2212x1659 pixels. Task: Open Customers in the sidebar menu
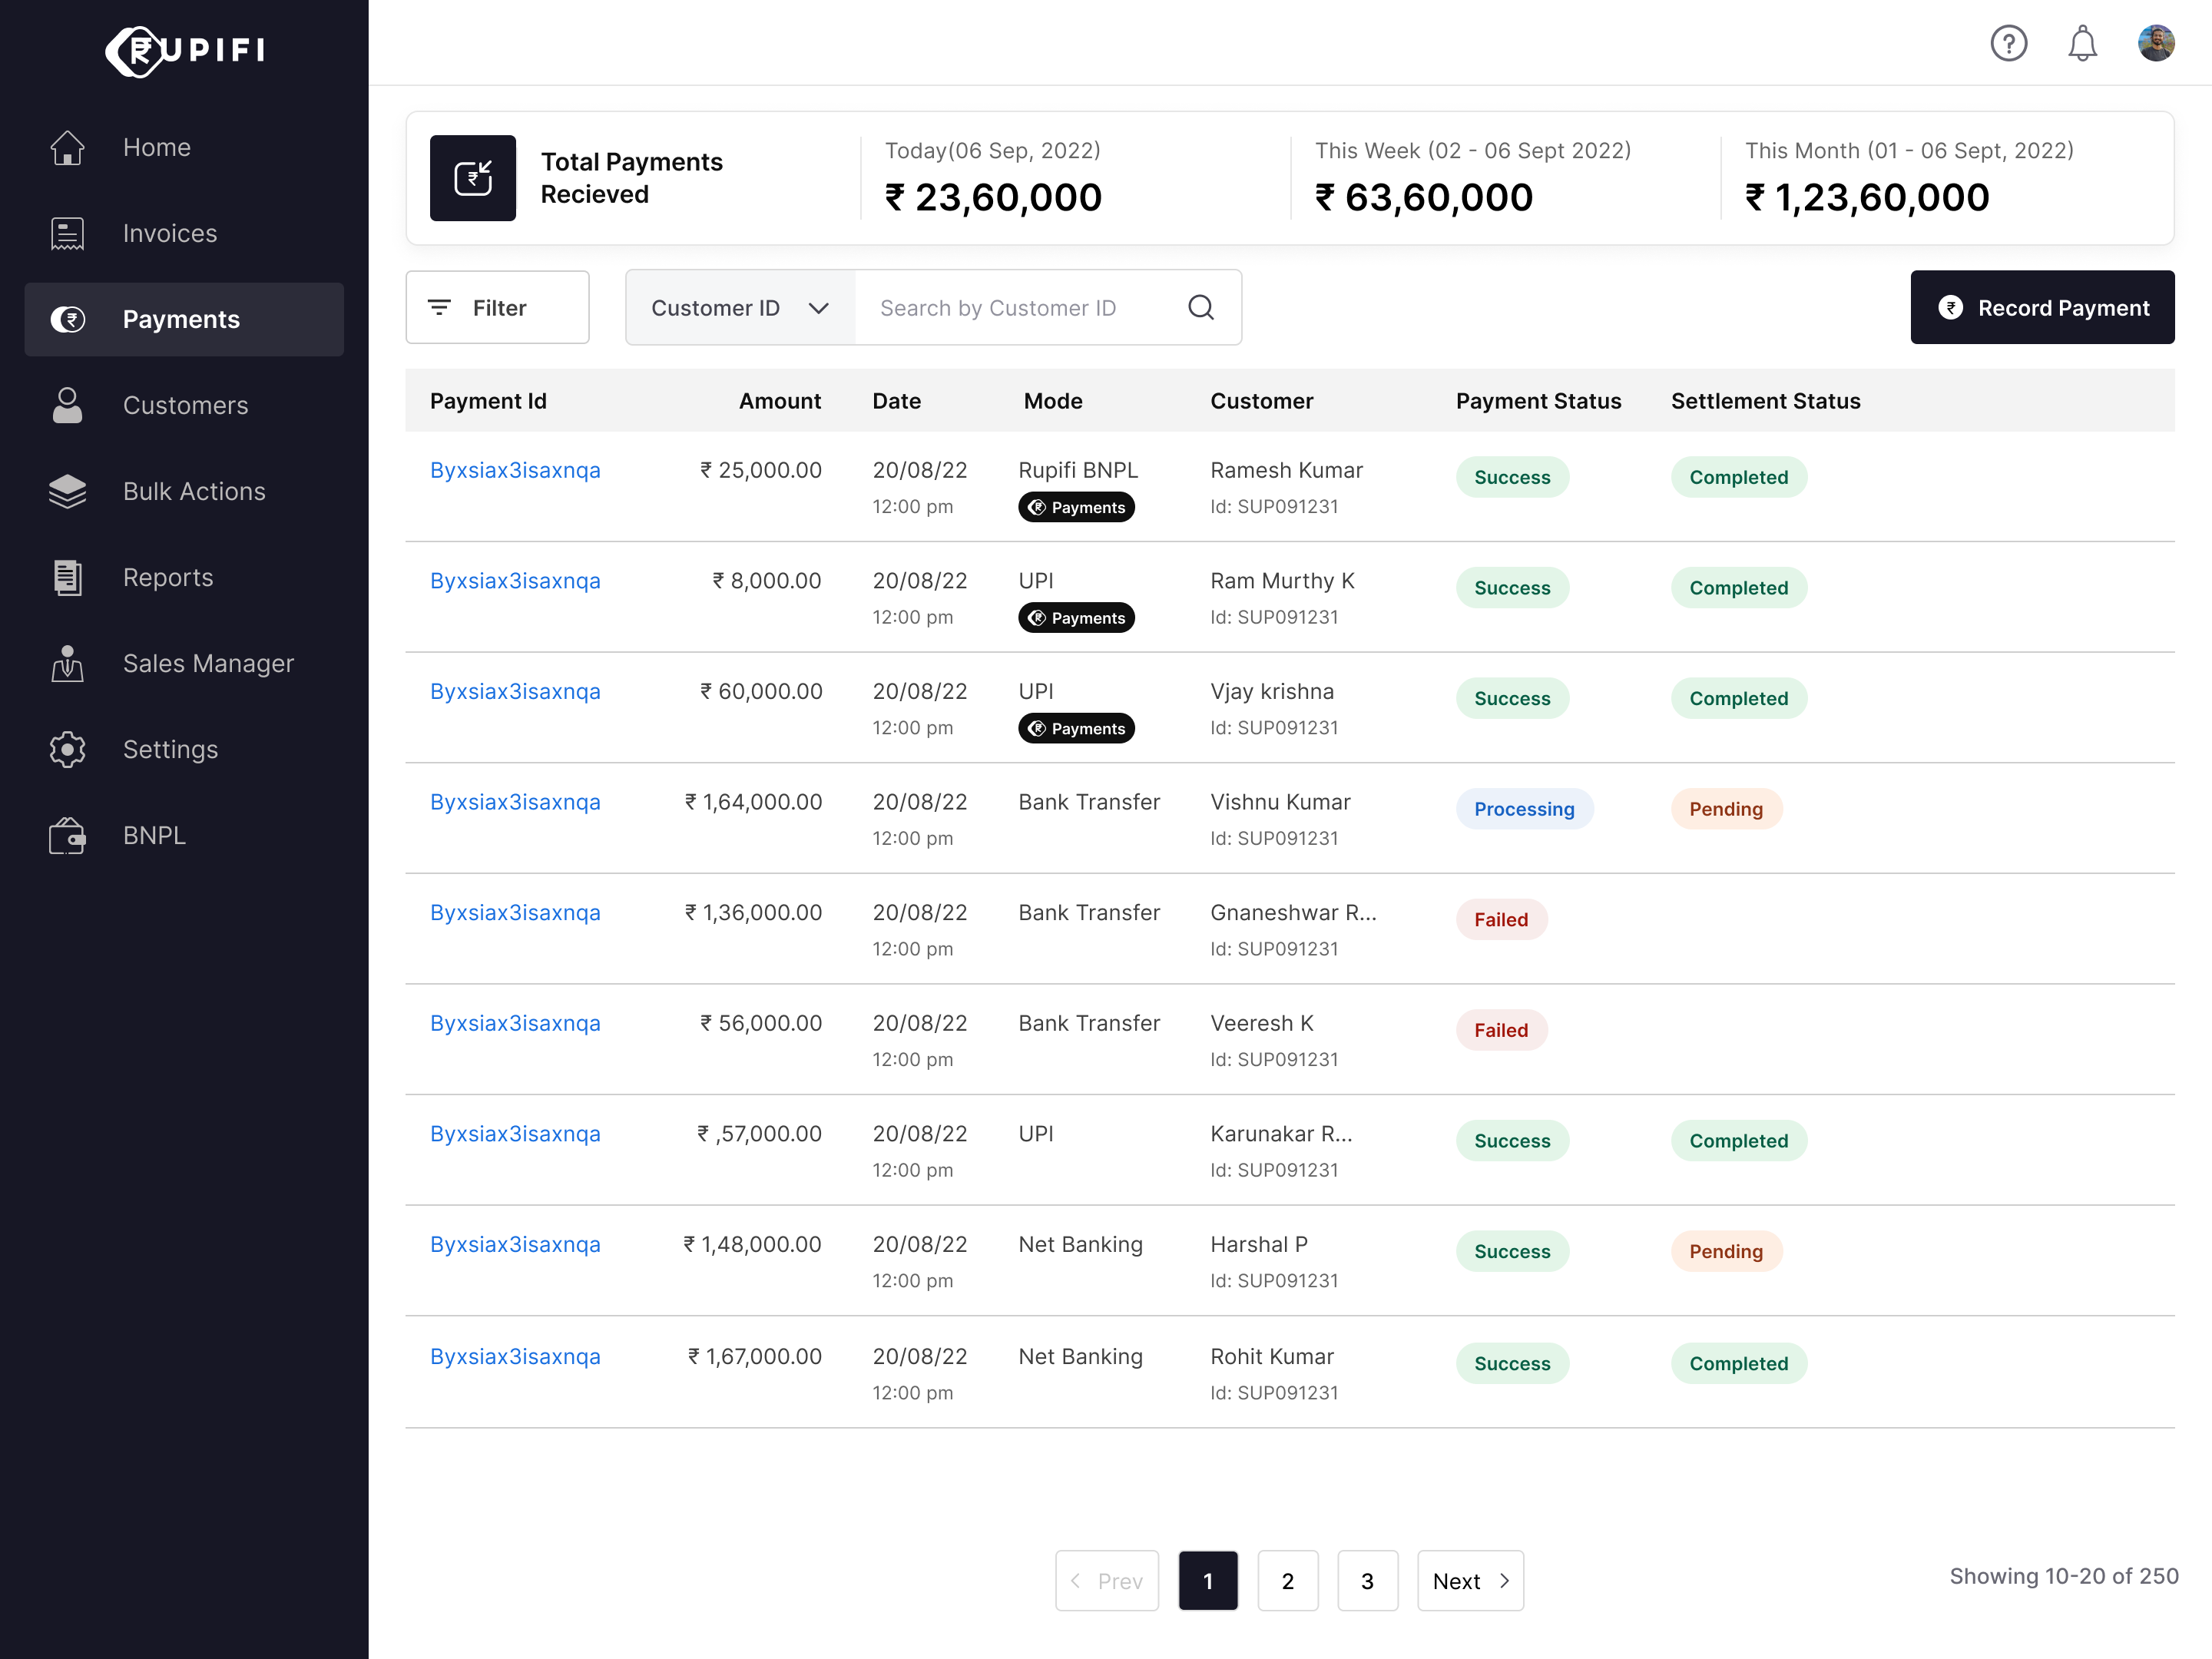click(x=185, y=405)
